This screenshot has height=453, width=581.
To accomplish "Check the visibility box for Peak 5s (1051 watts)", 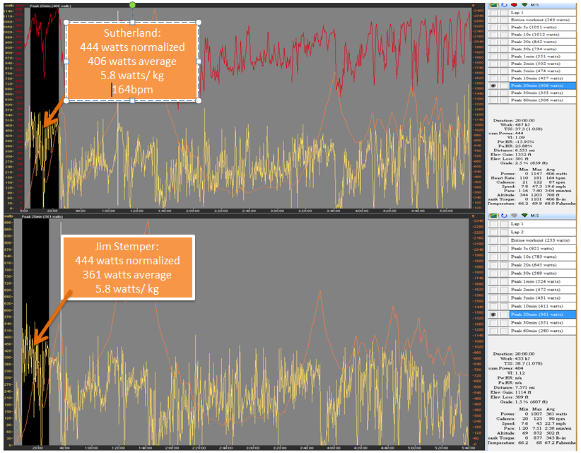I will point(493,27).
